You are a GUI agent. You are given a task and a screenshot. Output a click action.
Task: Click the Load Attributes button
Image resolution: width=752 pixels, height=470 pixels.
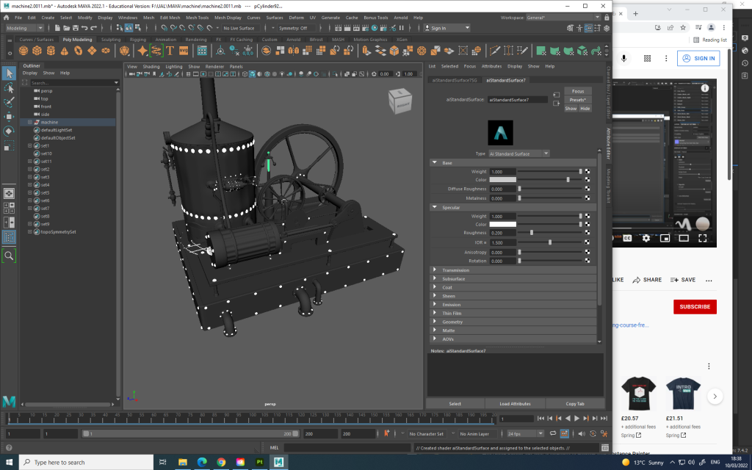tap(515, 404)
